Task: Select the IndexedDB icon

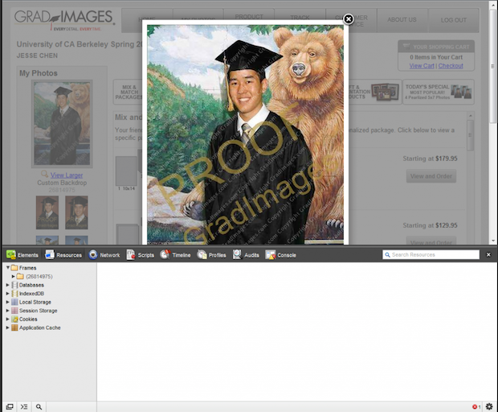Action: click(x=14, y=294)
